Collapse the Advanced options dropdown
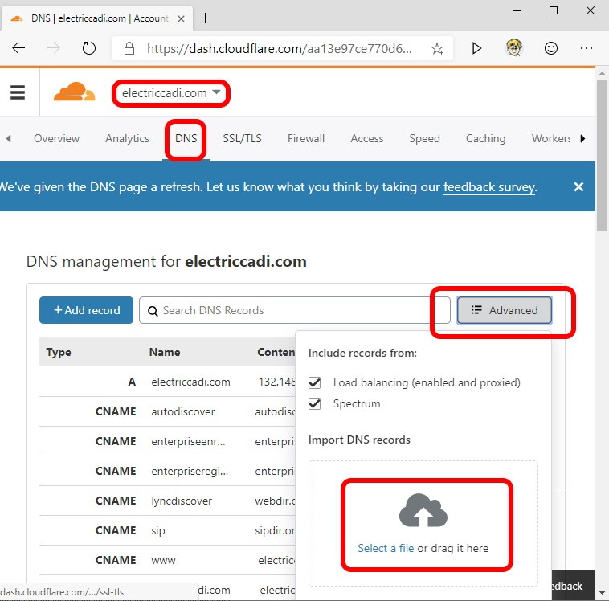This screenshot has height=601, width=609. point(504,310)
